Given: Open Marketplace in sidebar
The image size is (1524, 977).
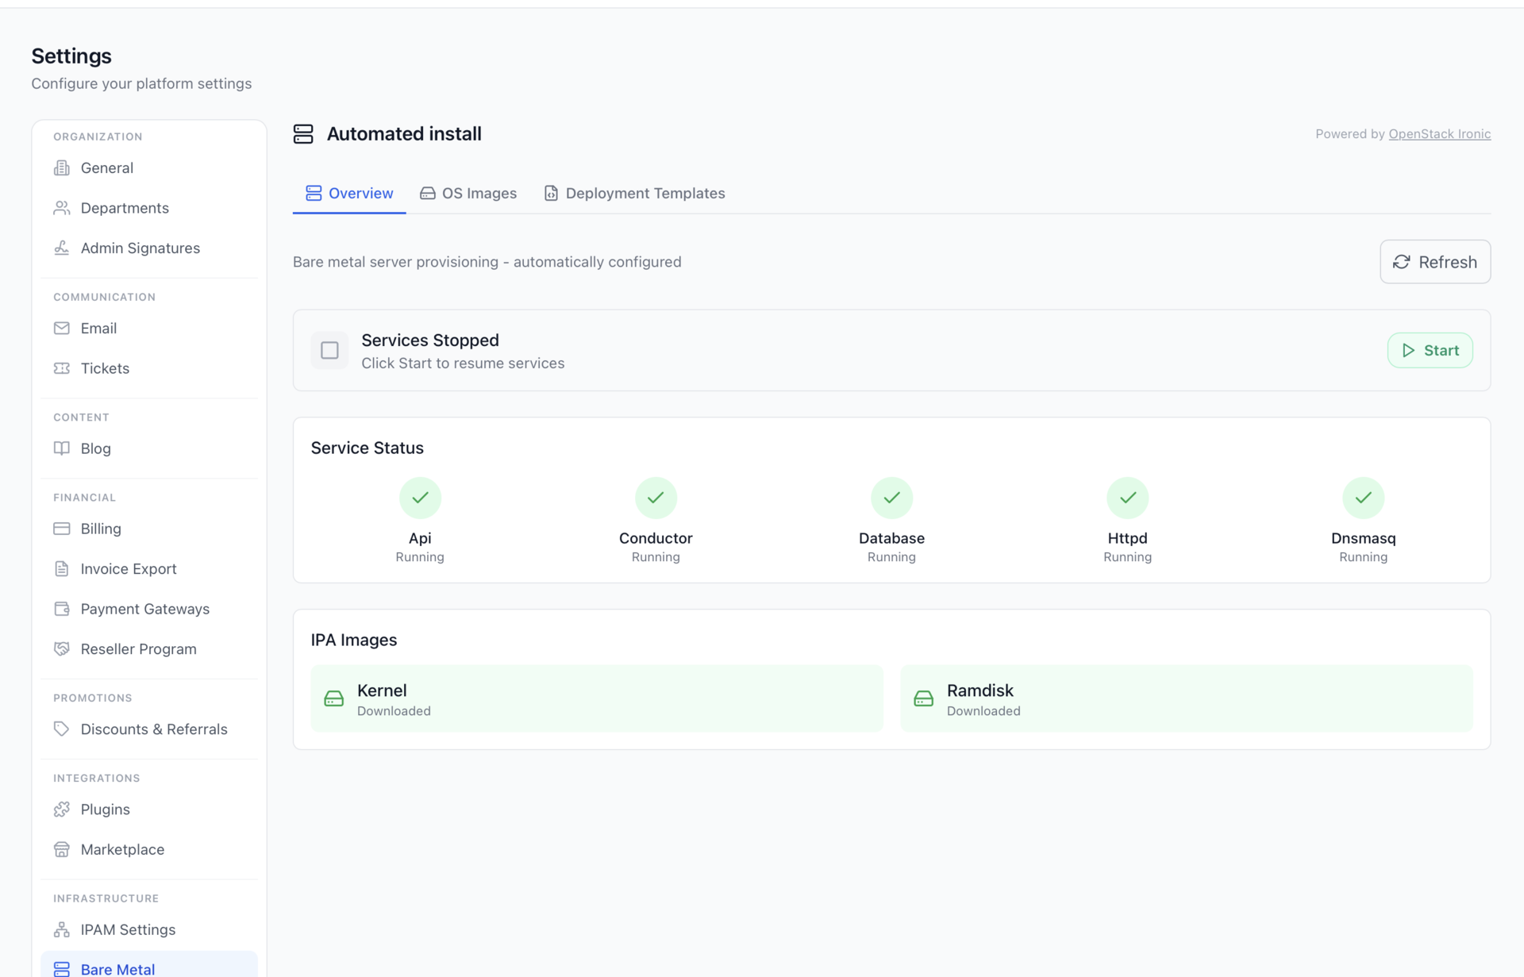Looking at the screenshot, I should click(149, 849).
